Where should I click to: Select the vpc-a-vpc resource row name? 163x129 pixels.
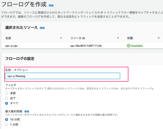tap(11, 46)
